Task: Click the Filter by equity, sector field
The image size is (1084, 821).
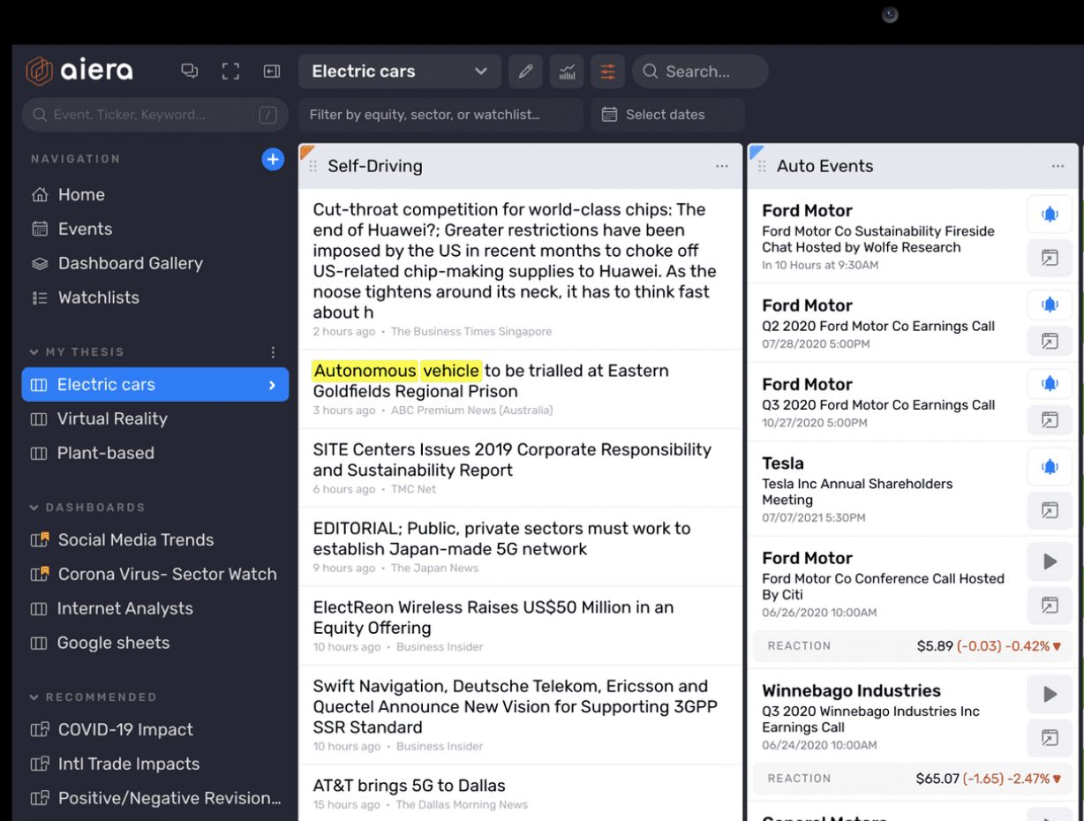Action: (440, 115)
